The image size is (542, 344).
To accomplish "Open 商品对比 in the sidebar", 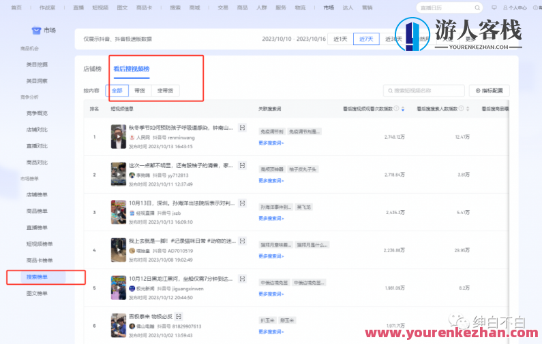I will click(37, 162).
